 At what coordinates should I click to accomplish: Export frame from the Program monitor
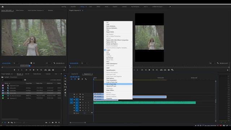pyautogui.click(x=169, y=70)
